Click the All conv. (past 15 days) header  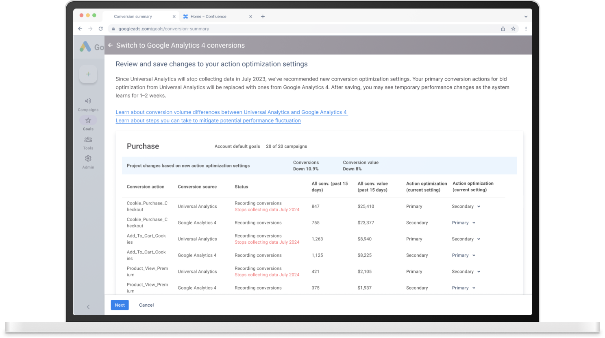tap(330, 187)
